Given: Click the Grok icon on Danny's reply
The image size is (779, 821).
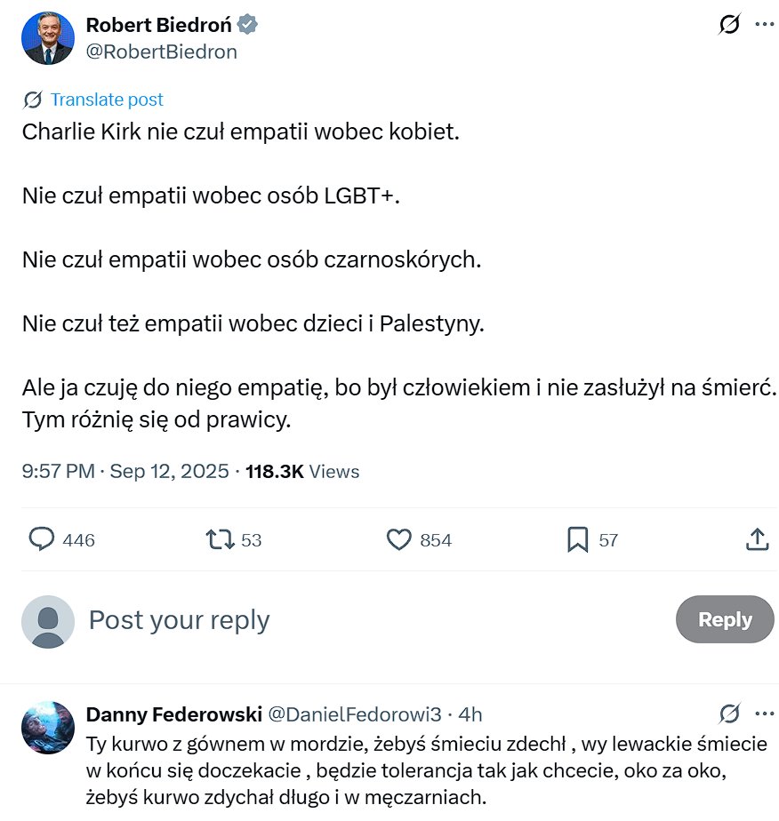Looking at the screenshot, I should (x=729, y=713).
